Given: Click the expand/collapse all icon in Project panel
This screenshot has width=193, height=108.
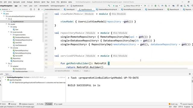Looking at the screenshot, I should [x=34, y=9].
